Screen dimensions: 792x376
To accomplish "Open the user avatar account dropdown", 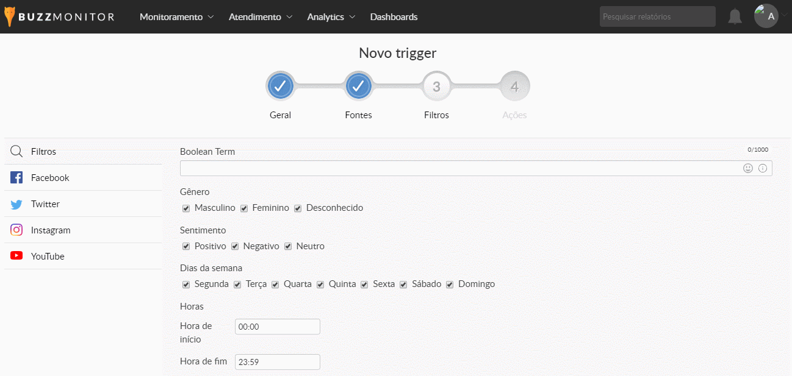I will pyautogui.click(x=767, y=16).
